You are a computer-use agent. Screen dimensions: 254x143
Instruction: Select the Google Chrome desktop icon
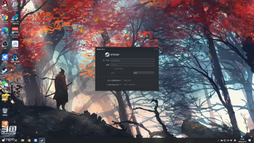point(5,19)
